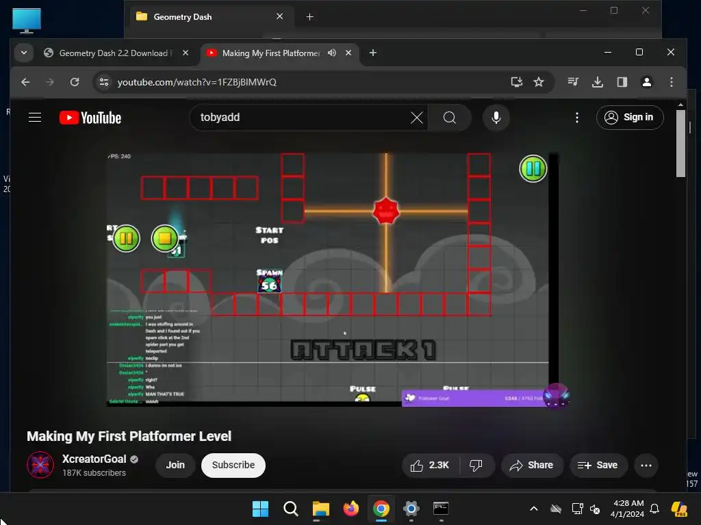Close the Geometry Dash File Explorer tab
The width and height of the screenshot is (701, 525).
pos(280,16)
